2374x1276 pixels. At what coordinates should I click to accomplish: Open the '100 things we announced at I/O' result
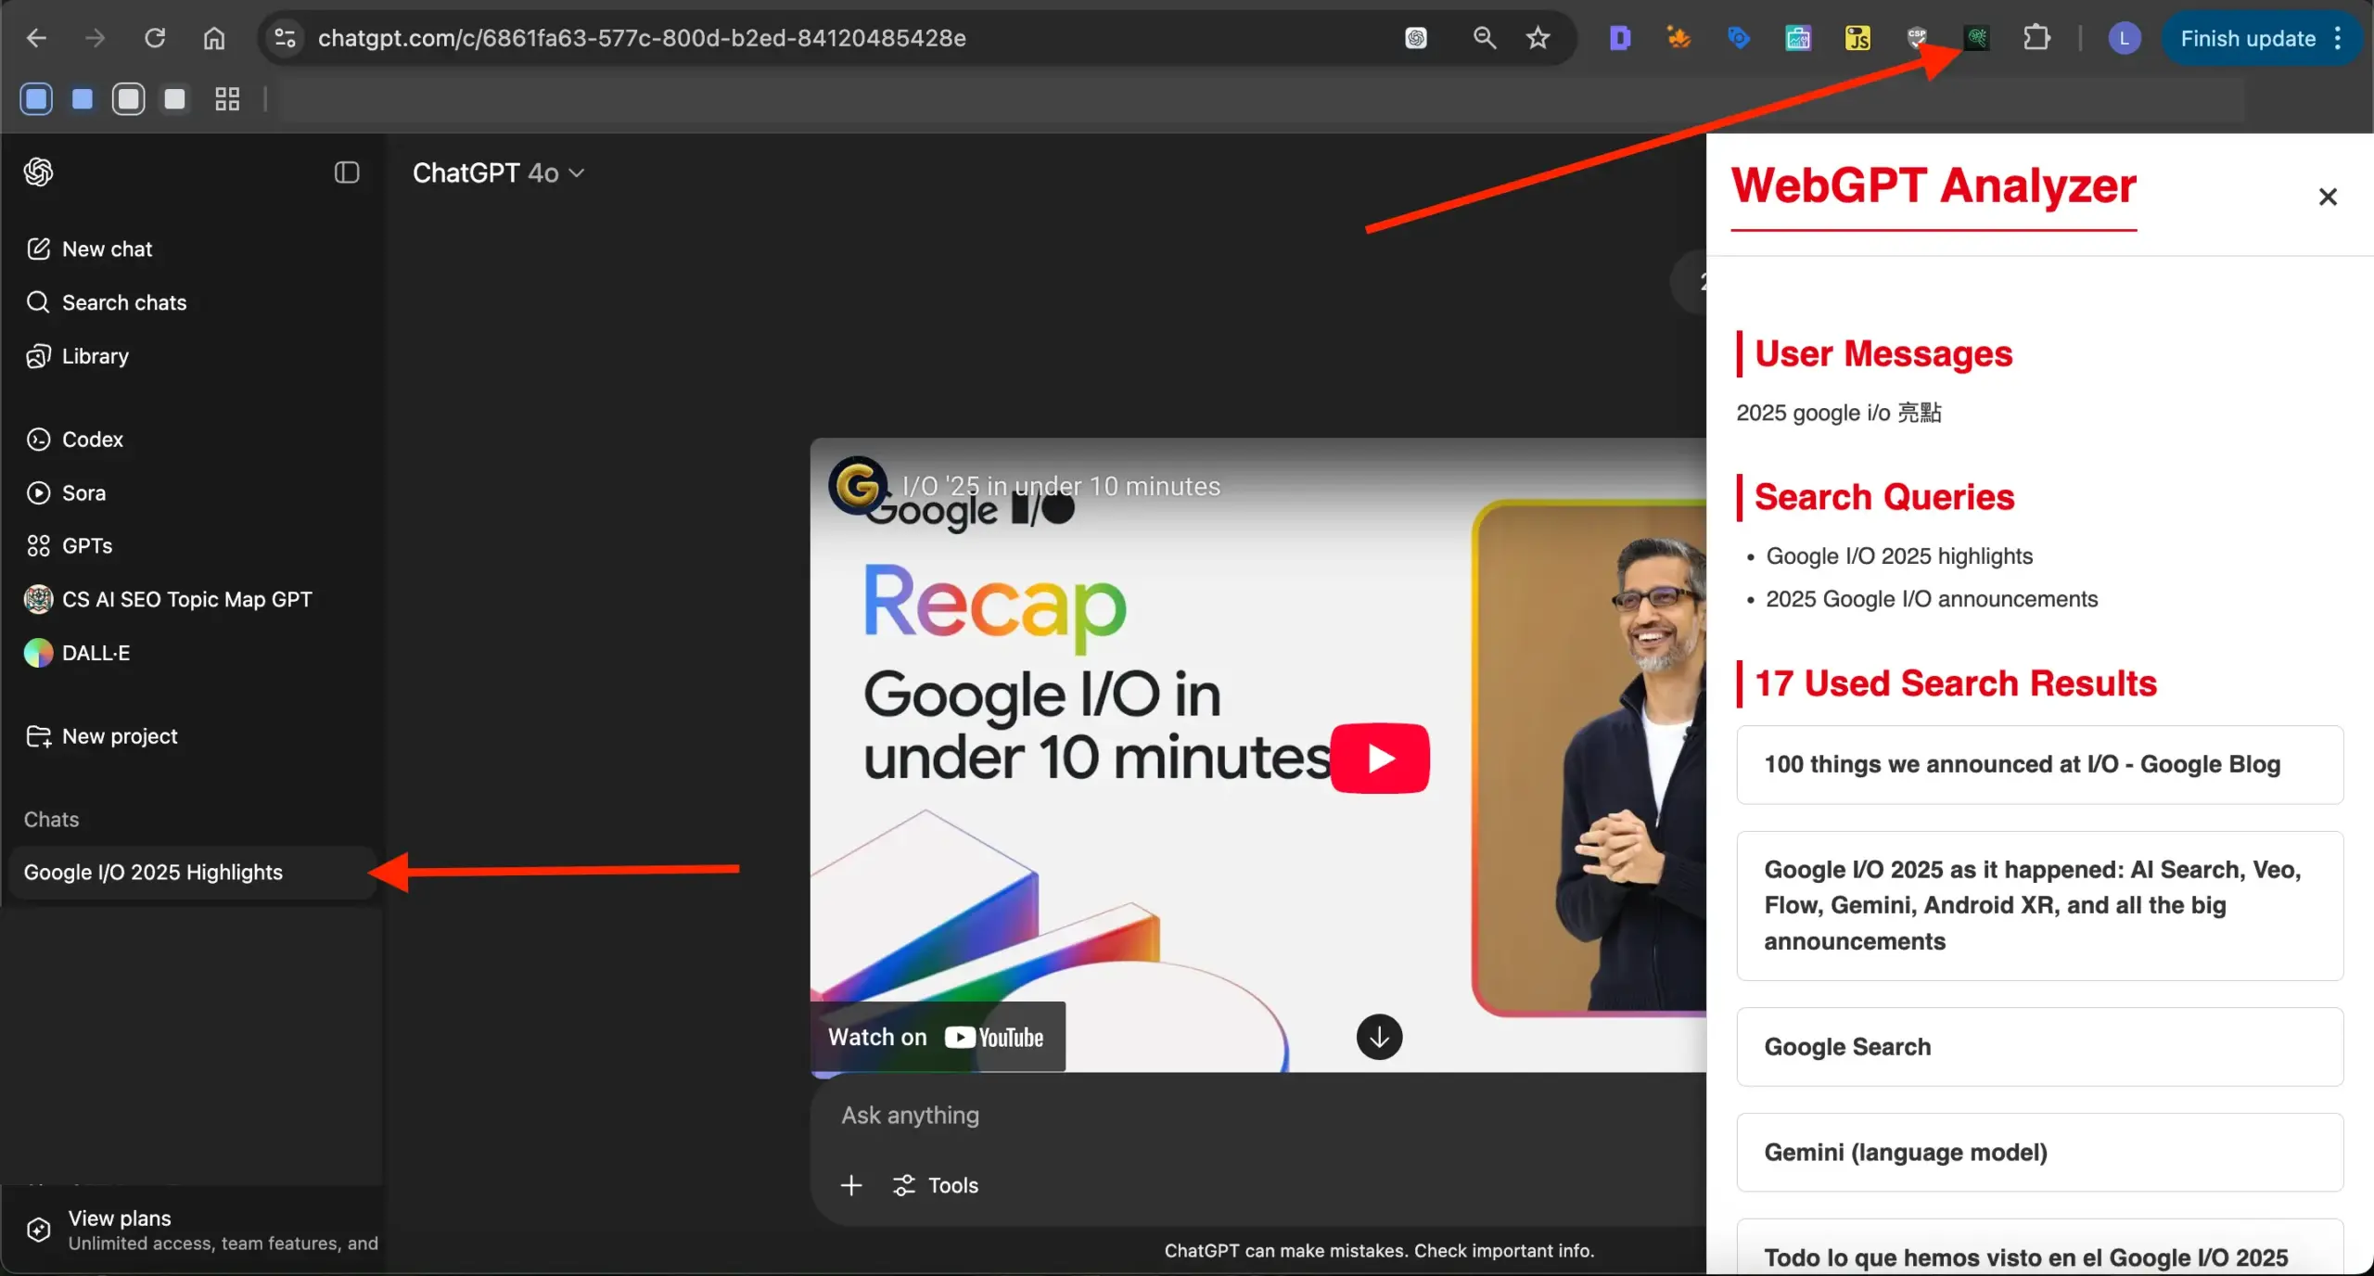click(x=2039, y=765)
